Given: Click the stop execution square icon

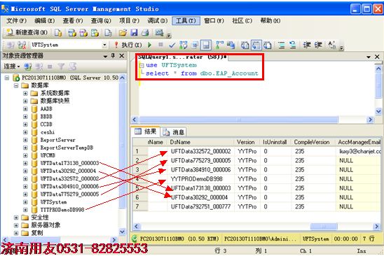Looking at the screenshot, I should pyautogui.click(x=160, y=45).
